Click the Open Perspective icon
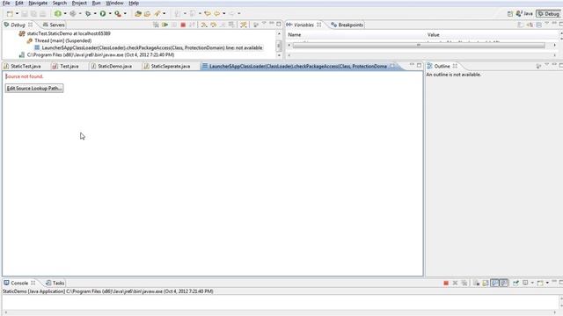The image size is (563, 316). coord(510,14)
